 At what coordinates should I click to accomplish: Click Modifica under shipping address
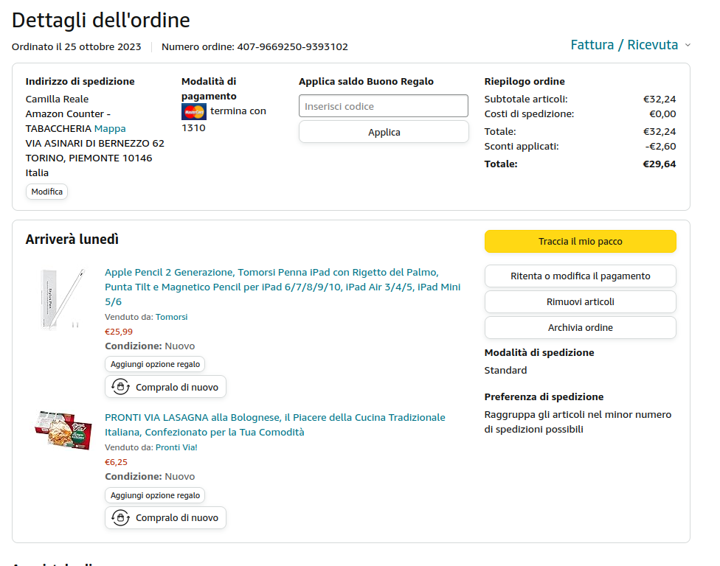(46, 192)
